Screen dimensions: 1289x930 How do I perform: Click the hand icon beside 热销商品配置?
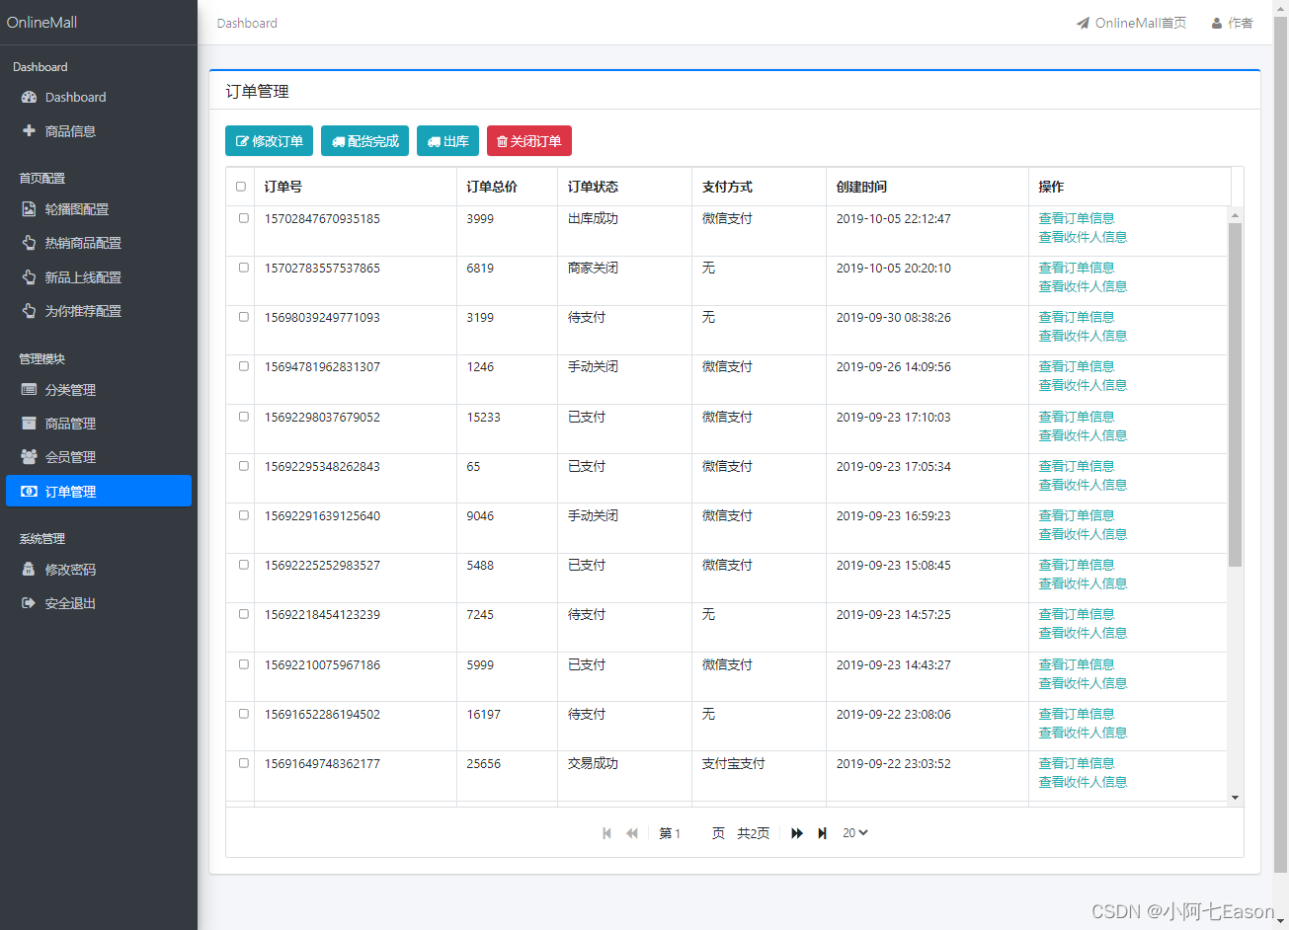(x=29, y=243)
